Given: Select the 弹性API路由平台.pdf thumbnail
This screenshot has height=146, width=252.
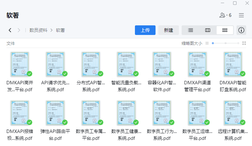Looking at the screenshot, I should 55,113.
